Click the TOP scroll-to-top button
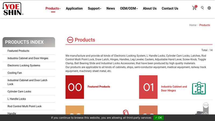The image size is (215, 121). click(206, 105)
